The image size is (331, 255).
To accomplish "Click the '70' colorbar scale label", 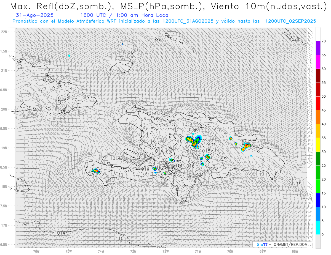I will pyautogui.click(x=324, y=41).
